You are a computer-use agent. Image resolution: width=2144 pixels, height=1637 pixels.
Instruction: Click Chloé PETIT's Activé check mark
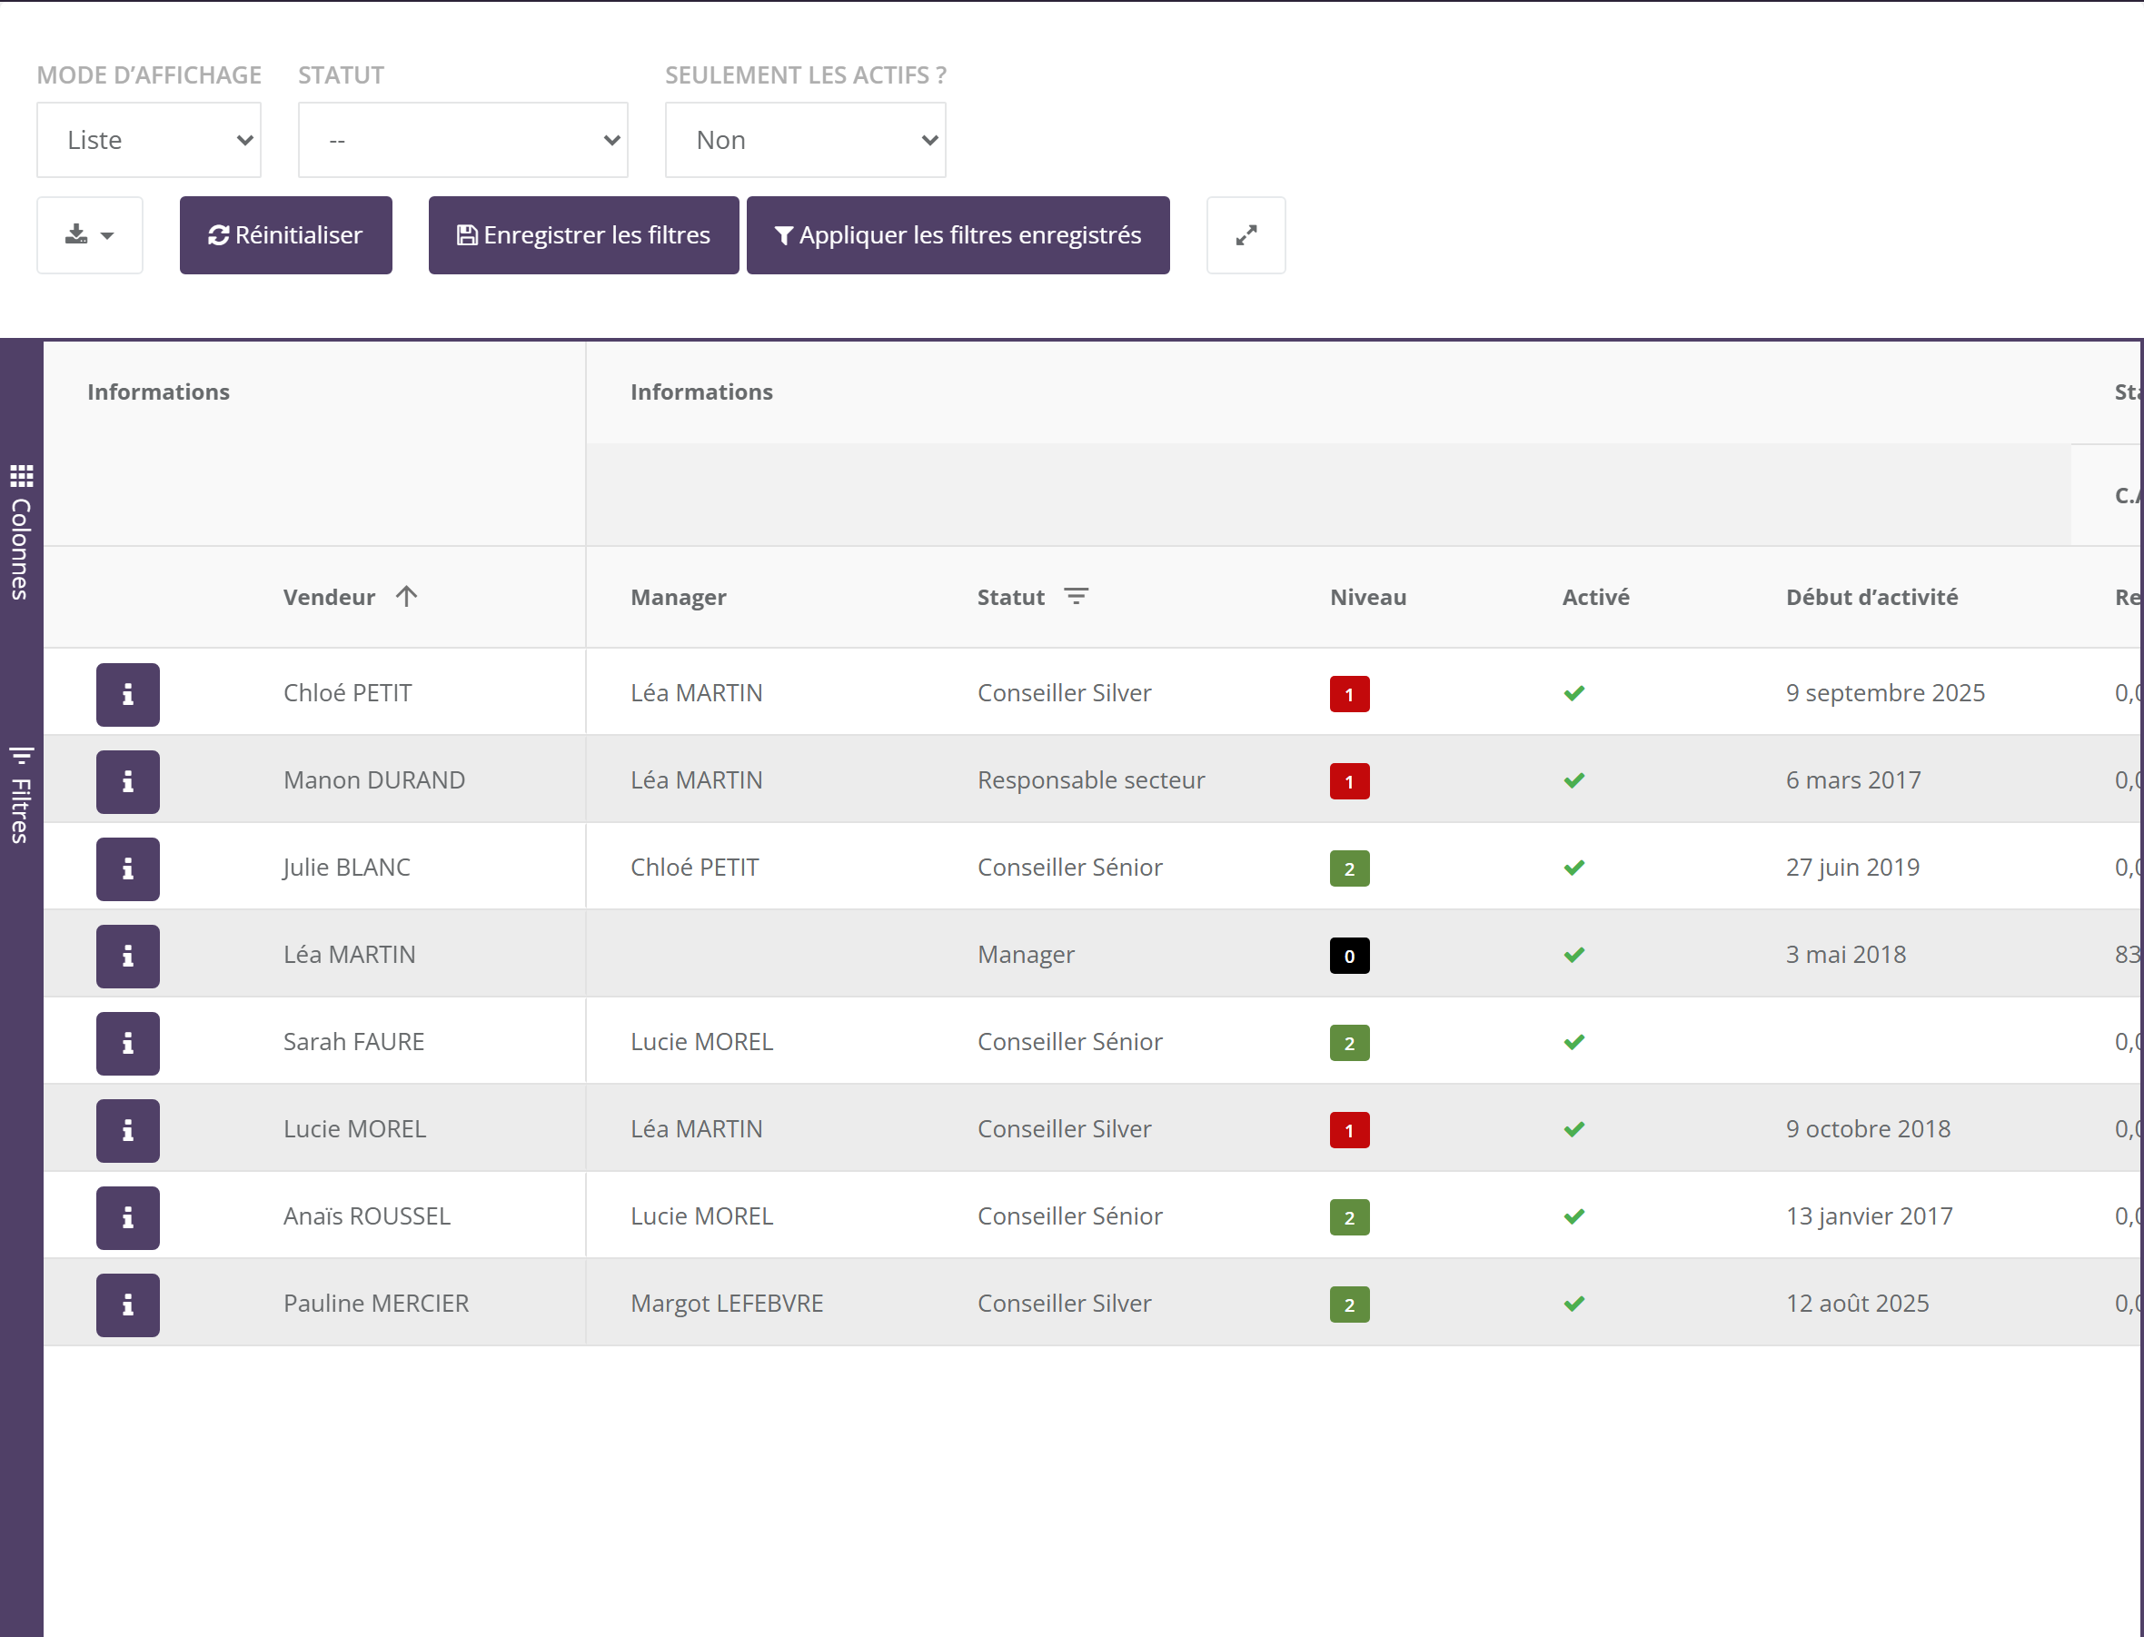[x=1573, y=693]
